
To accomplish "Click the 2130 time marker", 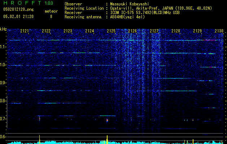I will click(x=219, y=31).
